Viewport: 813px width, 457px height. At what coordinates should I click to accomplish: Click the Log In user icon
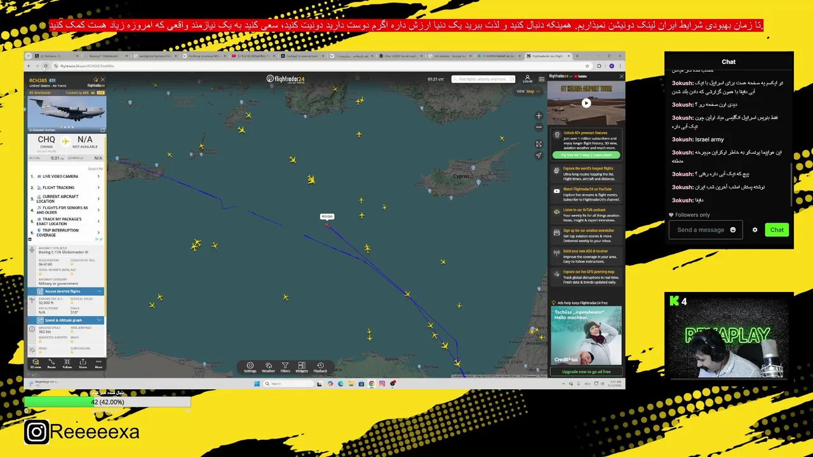pyautogui.click(x=527, y=79)
